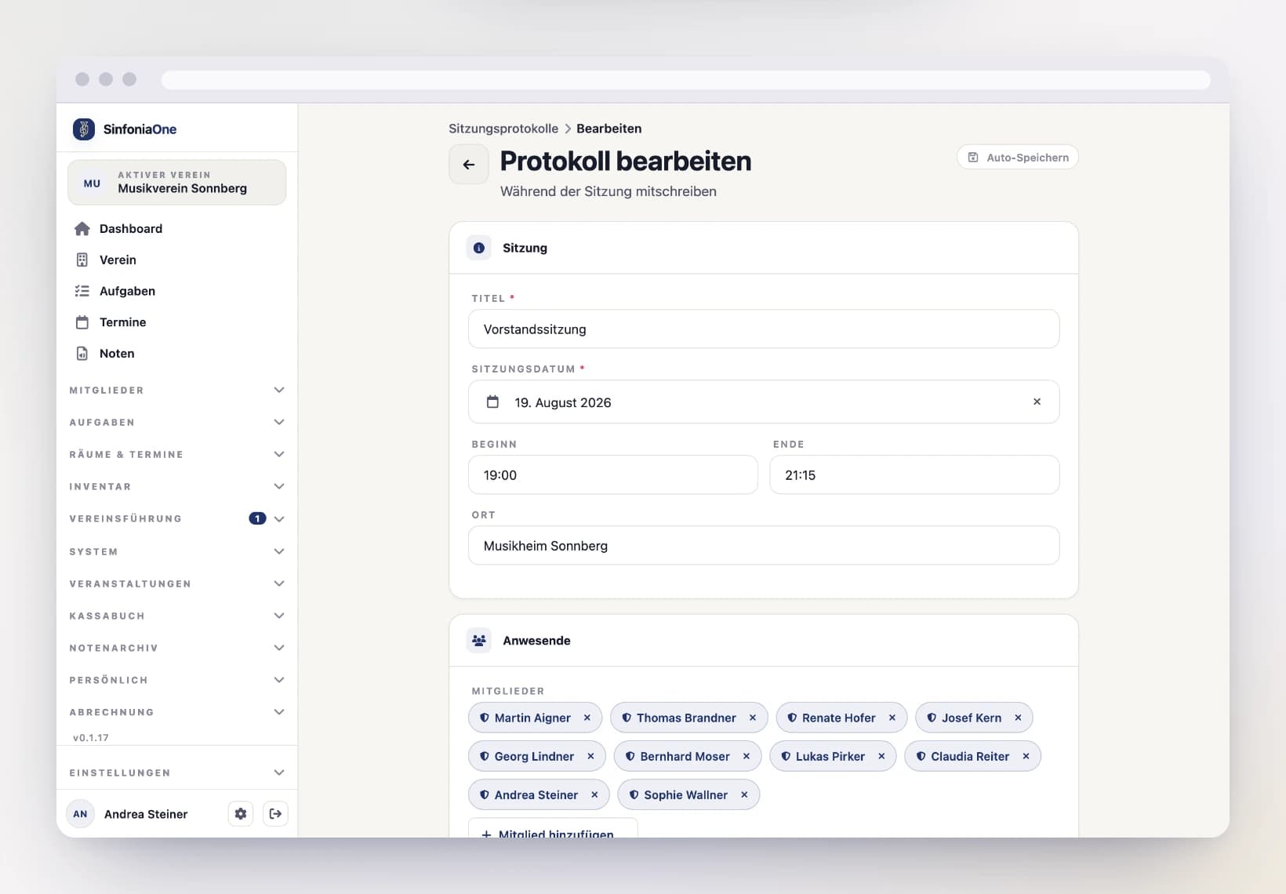This screenshot has width=1286, height=894.
Task: Remove Claudia Reiter chip
Action: (1026, 756)
